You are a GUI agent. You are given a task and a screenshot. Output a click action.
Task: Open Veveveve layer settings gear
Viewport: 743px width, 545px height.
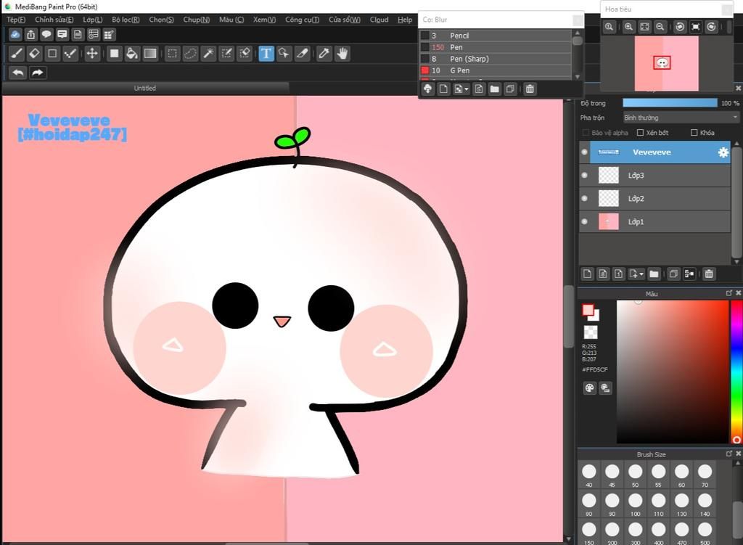coord(723,152)
